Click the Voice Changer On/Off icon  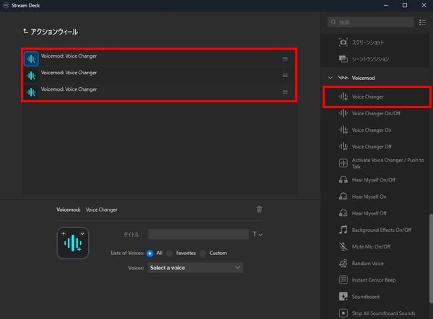[x=343, y=113]
